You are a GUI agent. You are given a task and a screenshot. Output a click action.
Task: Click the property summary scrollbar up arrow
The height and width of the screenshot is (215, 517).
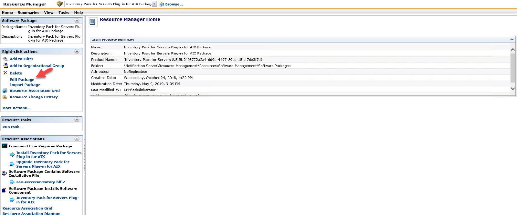[x=513, y=50]
